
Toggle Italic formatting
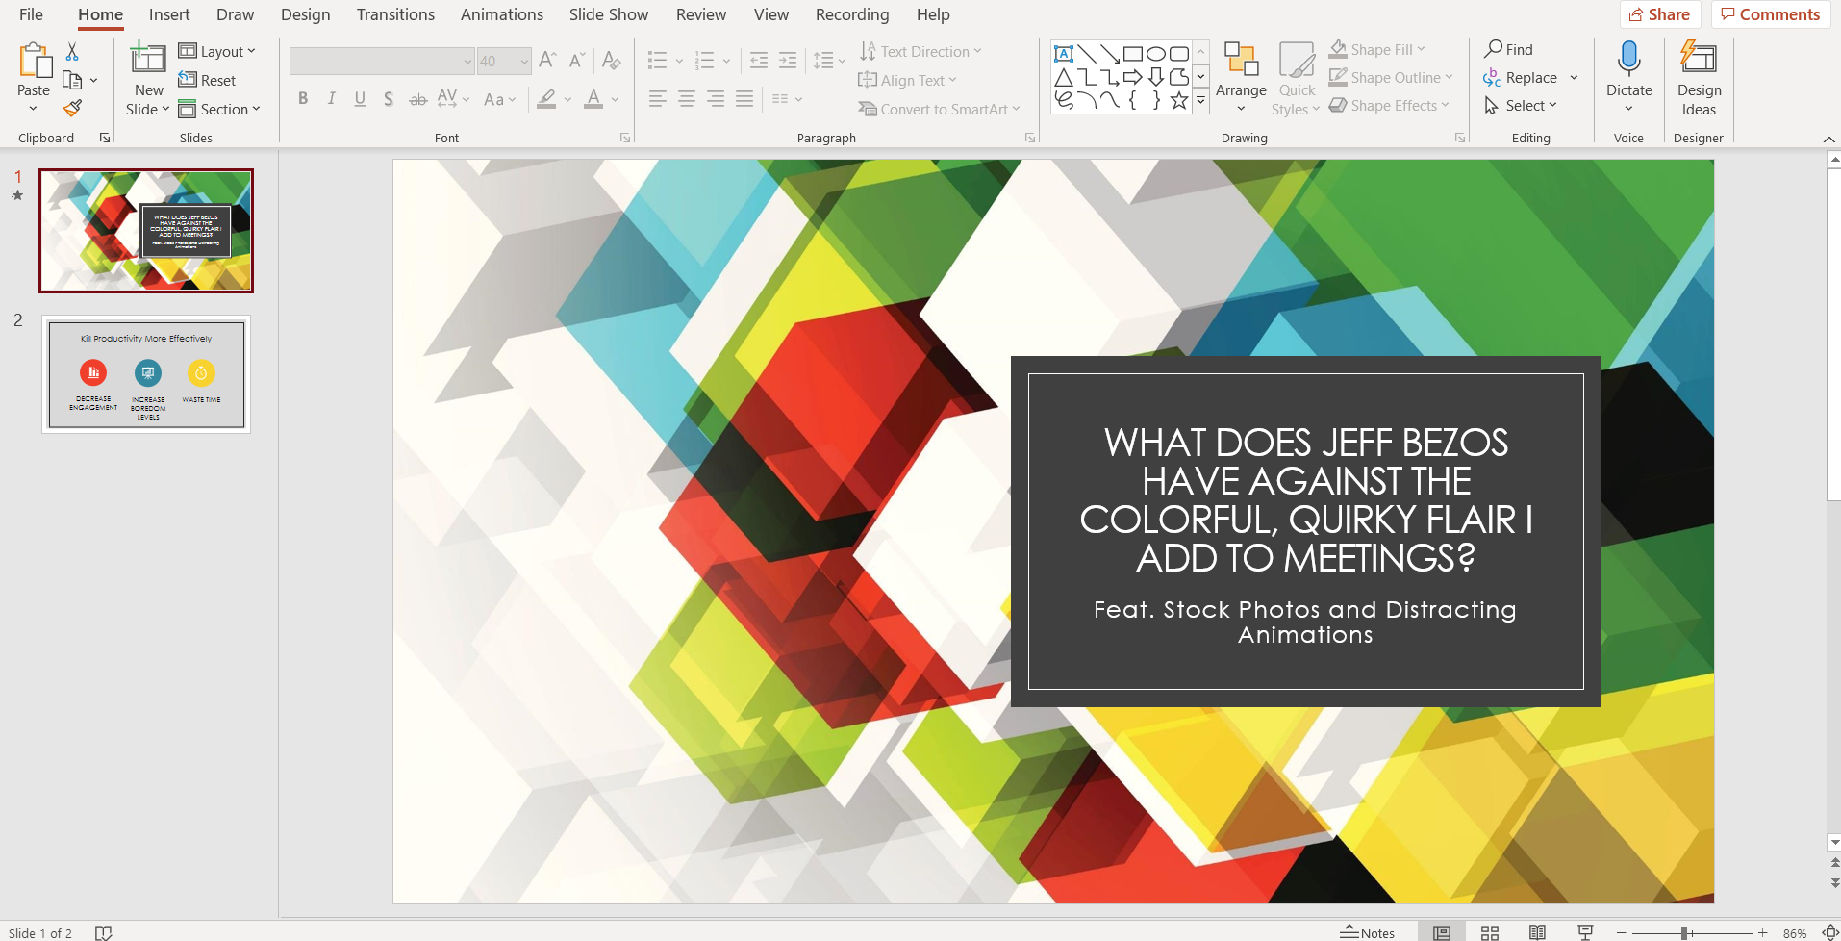[332, 99]
